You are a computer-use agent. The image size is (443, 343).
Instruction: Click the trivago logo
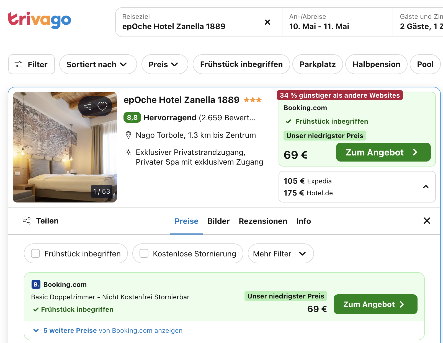pos(40,20)
